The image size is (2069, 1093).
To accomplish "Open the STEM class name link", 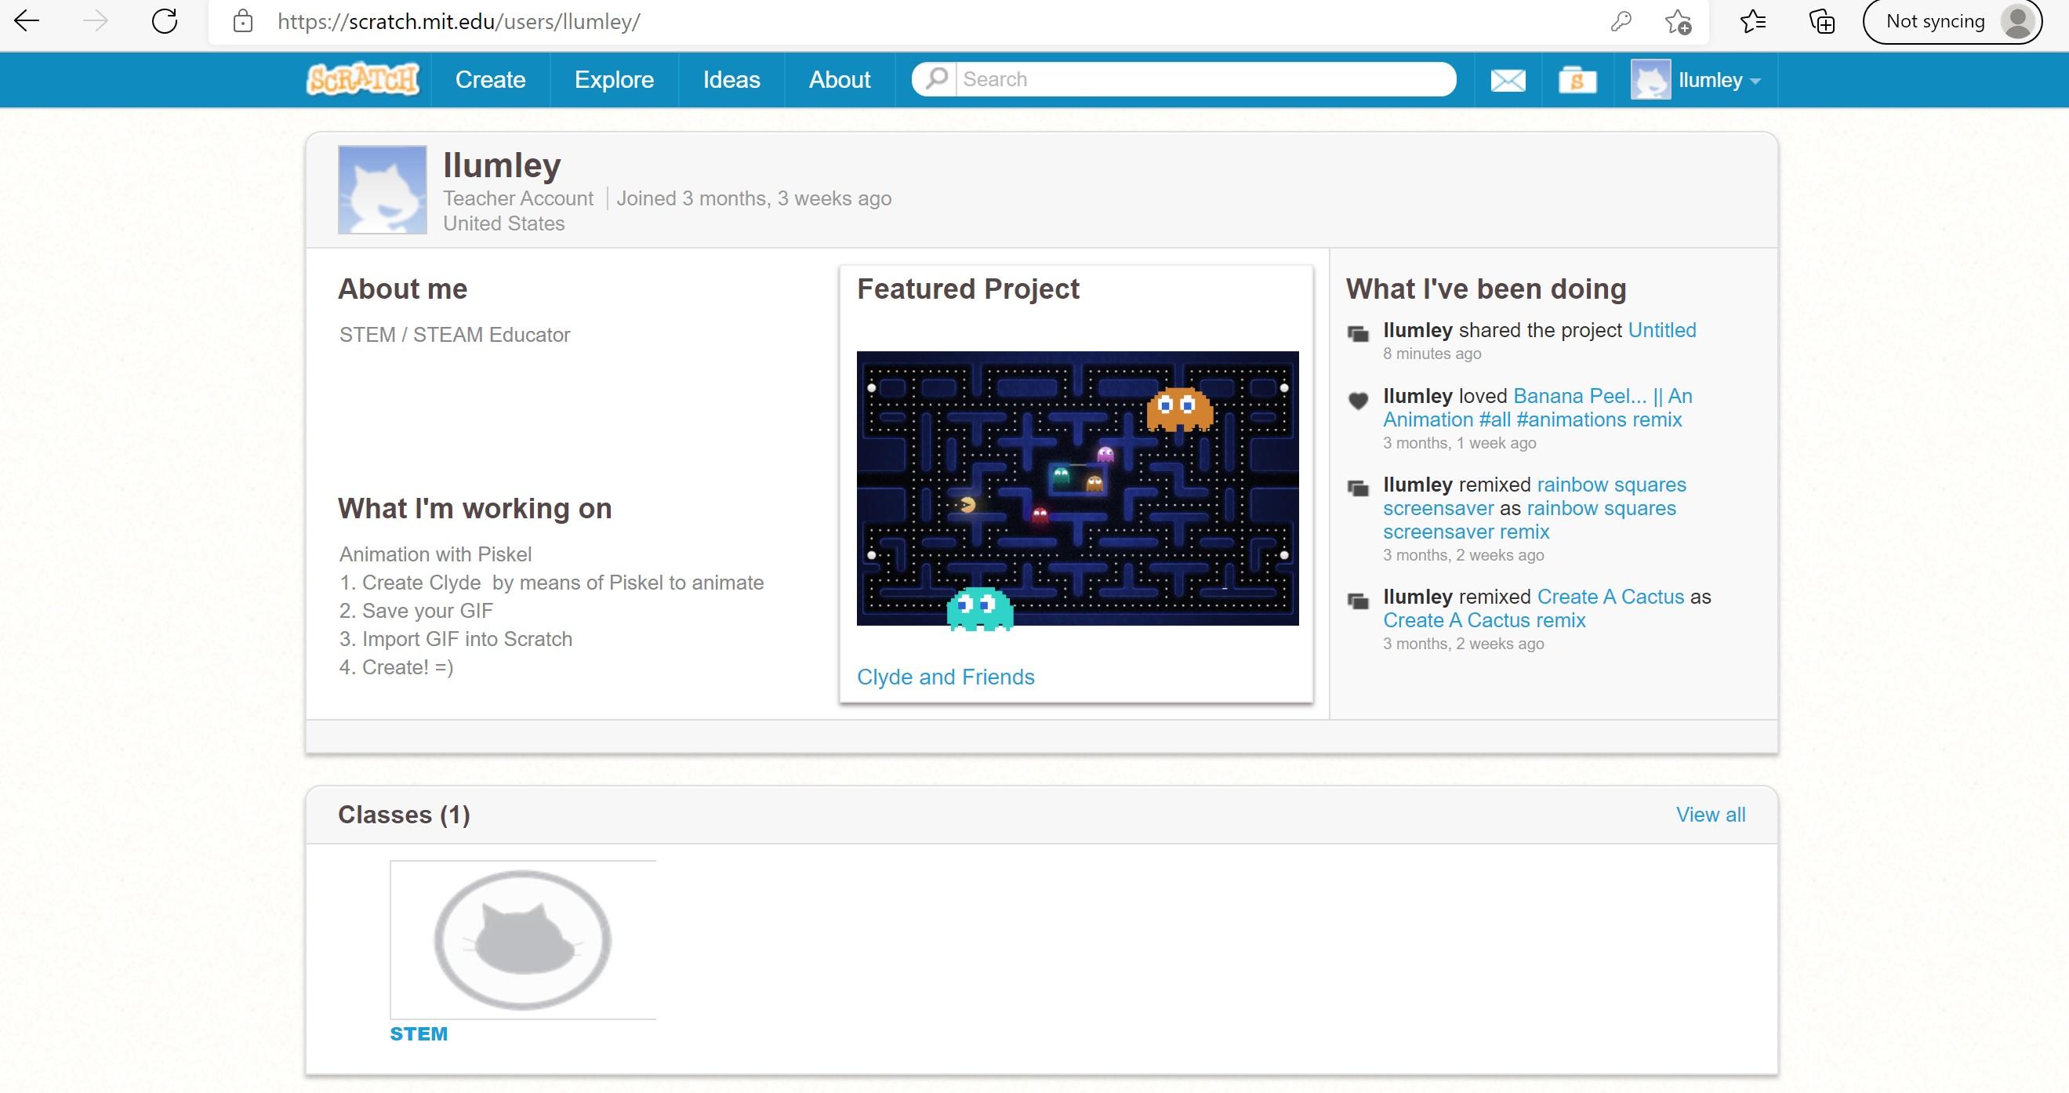I will [x=419, y=1033].
